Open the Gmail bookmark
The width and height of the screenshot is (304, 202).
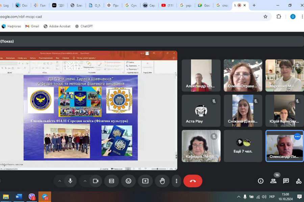coord(32,26)
